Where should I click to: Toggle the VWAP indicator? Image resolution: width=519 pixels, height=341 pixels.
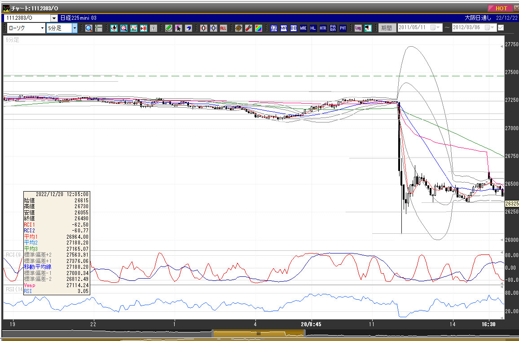tap(274, 28)
